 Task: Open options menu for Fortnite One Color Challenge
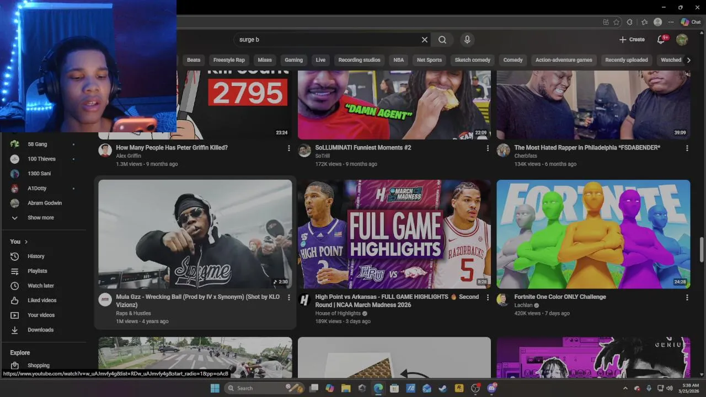pyautogui.click(x=687, y=298)
